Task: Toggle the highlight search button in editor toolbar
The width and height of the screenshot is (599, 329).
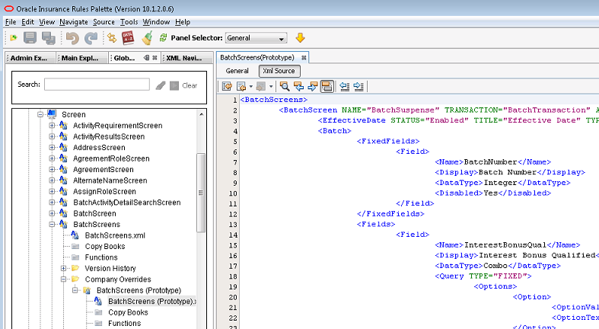Action: tap(327, 86)
